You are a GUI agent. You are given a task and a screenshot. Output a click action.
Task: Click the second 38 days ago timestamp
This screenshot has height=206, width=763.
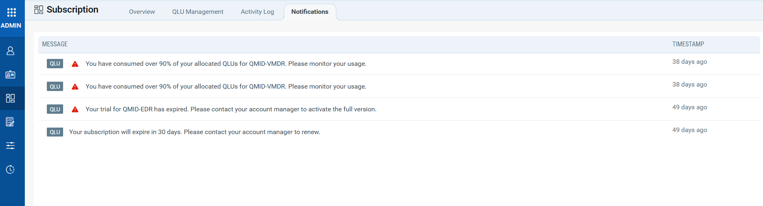[x=689, y=85]
